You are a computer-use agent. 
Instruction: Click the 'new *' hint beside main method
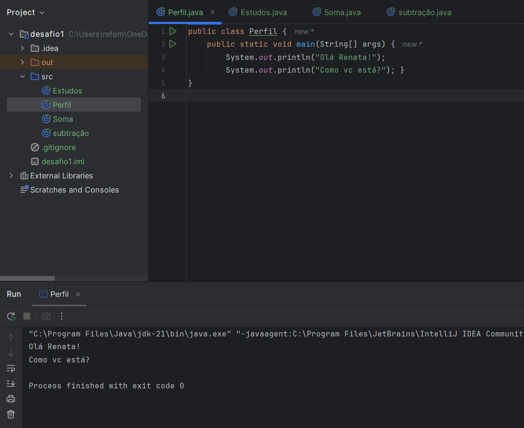pyautogui.click(x=412, y=44)
